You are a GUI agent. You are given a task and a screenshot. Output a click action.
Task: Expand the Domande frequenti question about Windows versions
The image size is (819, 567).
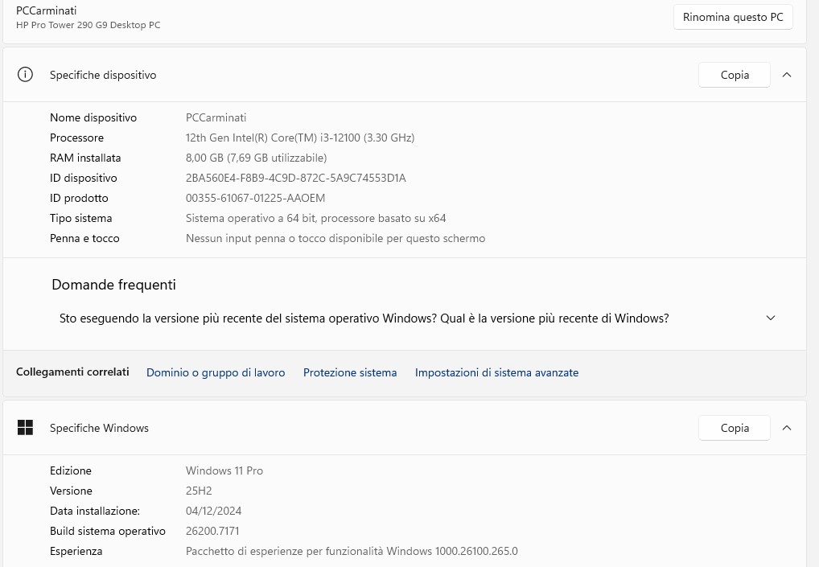pyautogui.click(x=770, y=318)
